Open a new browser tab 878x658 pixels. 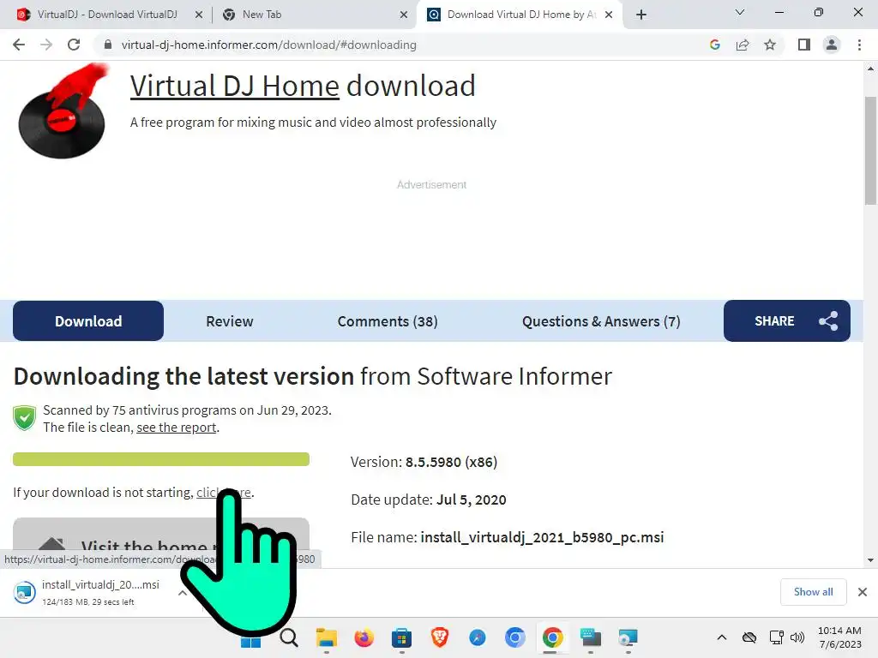(641, 15)
